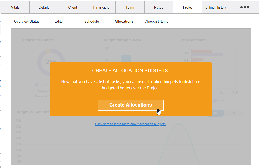This screenshot has height=168, width=265.
Task: Open the allocation budgets learn more link
Action: pyautogui.click(x=131, y=124)
